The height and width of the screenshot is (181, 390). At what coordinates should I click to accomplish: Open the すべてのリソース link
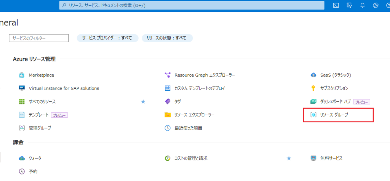42,102
